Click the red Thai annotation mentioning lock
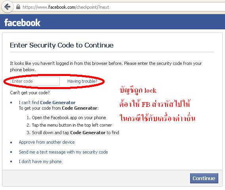Image resolution: width=225 pixels, height=190 pixels. pyautogui.click(x=138, y=90)
